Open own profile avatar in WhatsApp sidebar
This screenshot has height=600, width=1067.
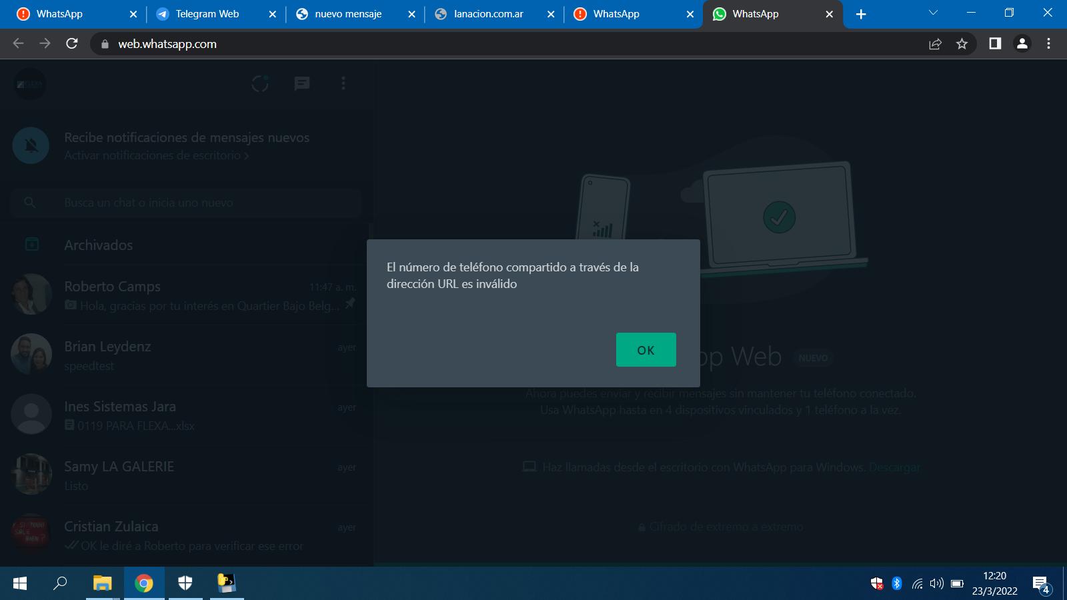(30, 84)
